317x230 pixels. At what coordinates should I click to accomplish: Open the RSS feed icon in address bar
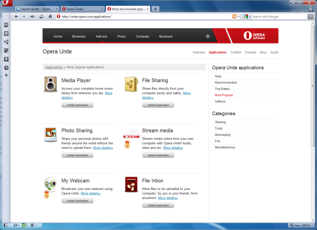234,17
